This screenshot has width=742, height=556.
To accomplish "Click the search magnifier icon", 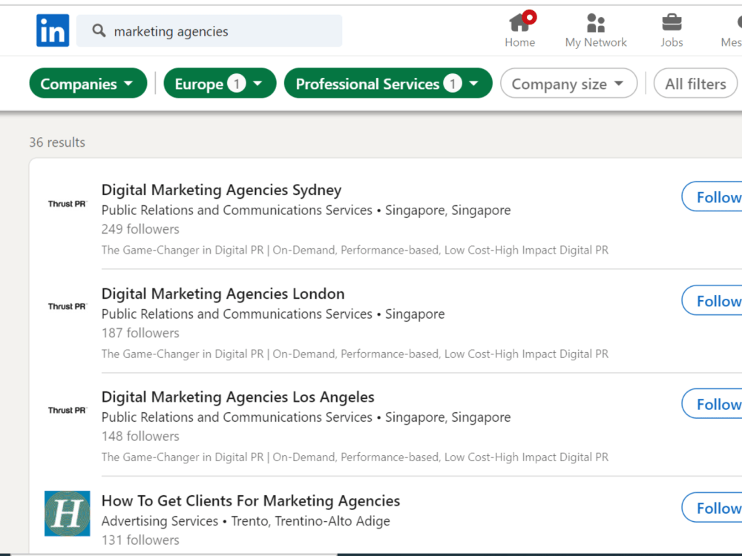I will point(99,30).
